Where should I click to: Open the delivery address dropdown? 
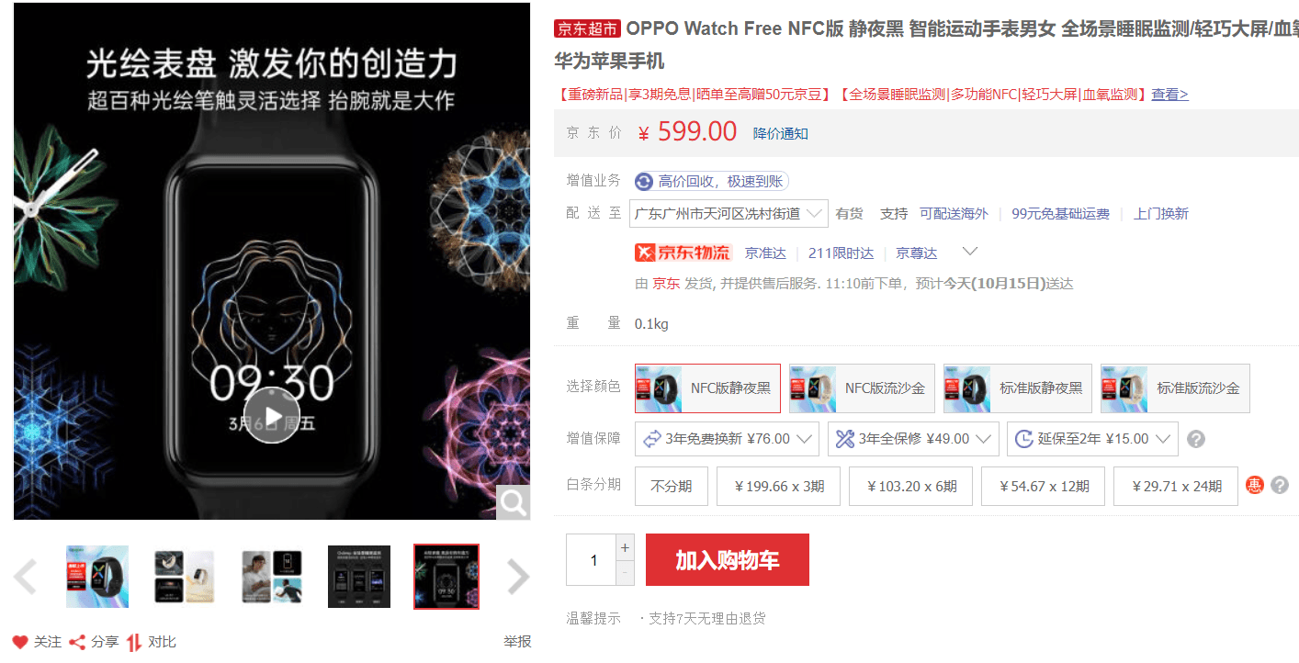coord(729,214)
